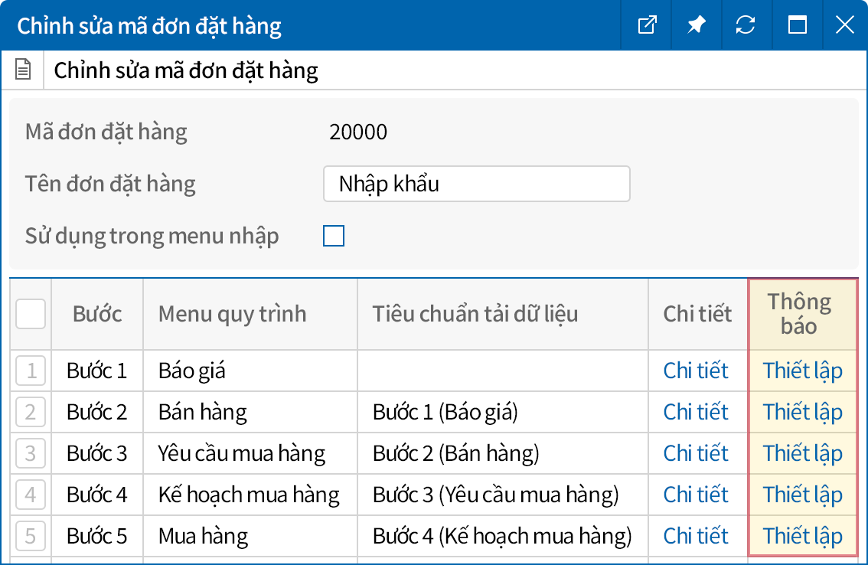This screenshot has width=868, height=565.
Task: Open "Thiết lập" for Yêu cầu mua hàng
Action: [x=802, y=454]
